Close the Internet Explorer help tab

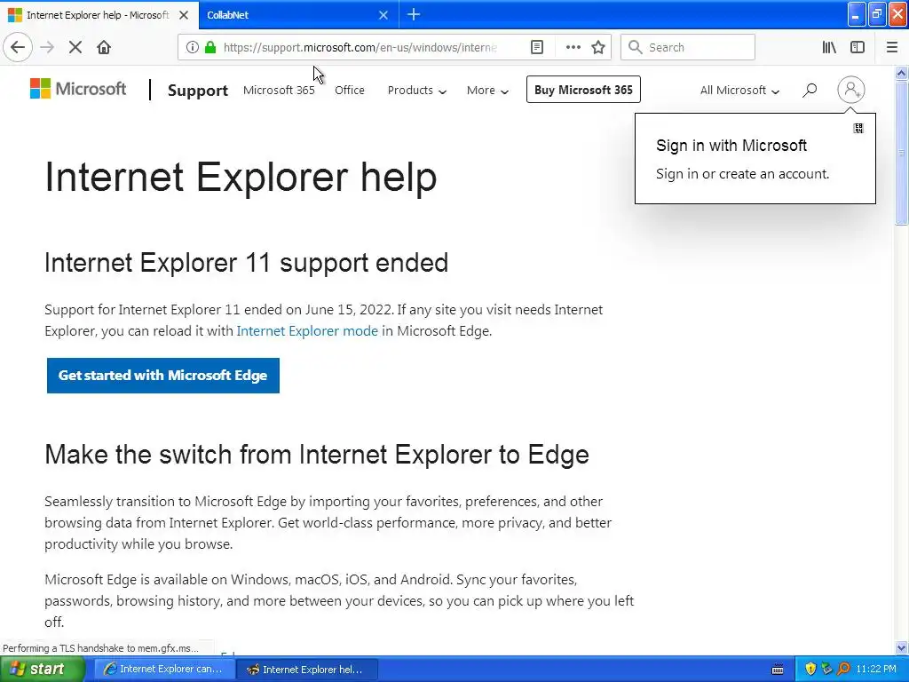coord(184,15)
